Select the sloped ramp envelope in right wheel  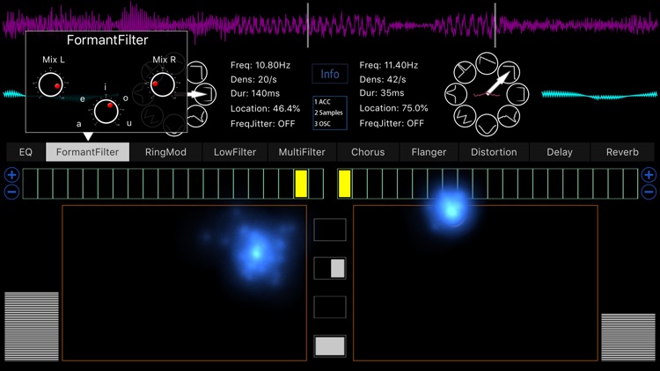pyautogui.click(x=487, y=63)
